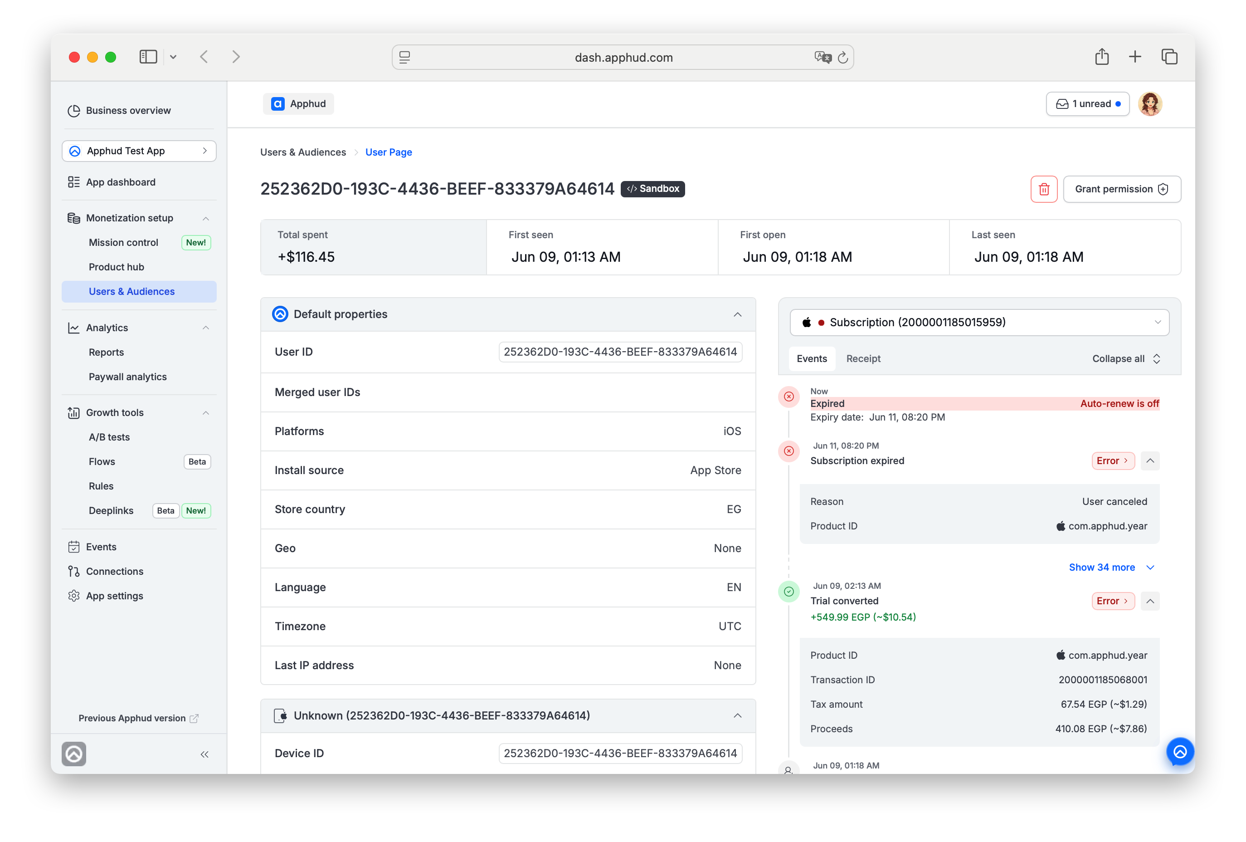This screenshot has width=1246, height=842.
Task: Open Rules in sidebar
Action: tap(101, 486)
